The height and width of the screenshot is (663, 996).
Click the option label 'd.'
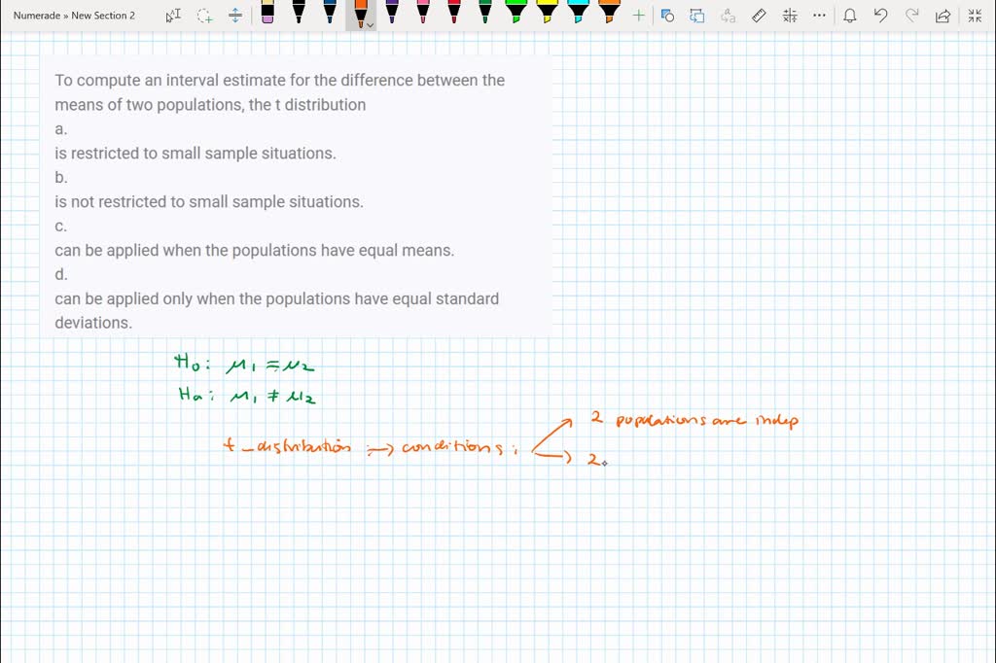pyautogui.click(x=61, y=275)
